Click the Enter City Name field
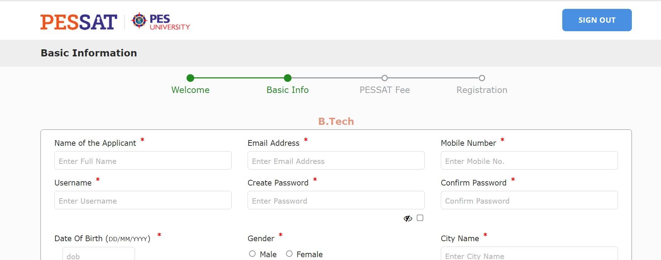The height and width of the screenshot is (260, 661). tap(529, 255)
